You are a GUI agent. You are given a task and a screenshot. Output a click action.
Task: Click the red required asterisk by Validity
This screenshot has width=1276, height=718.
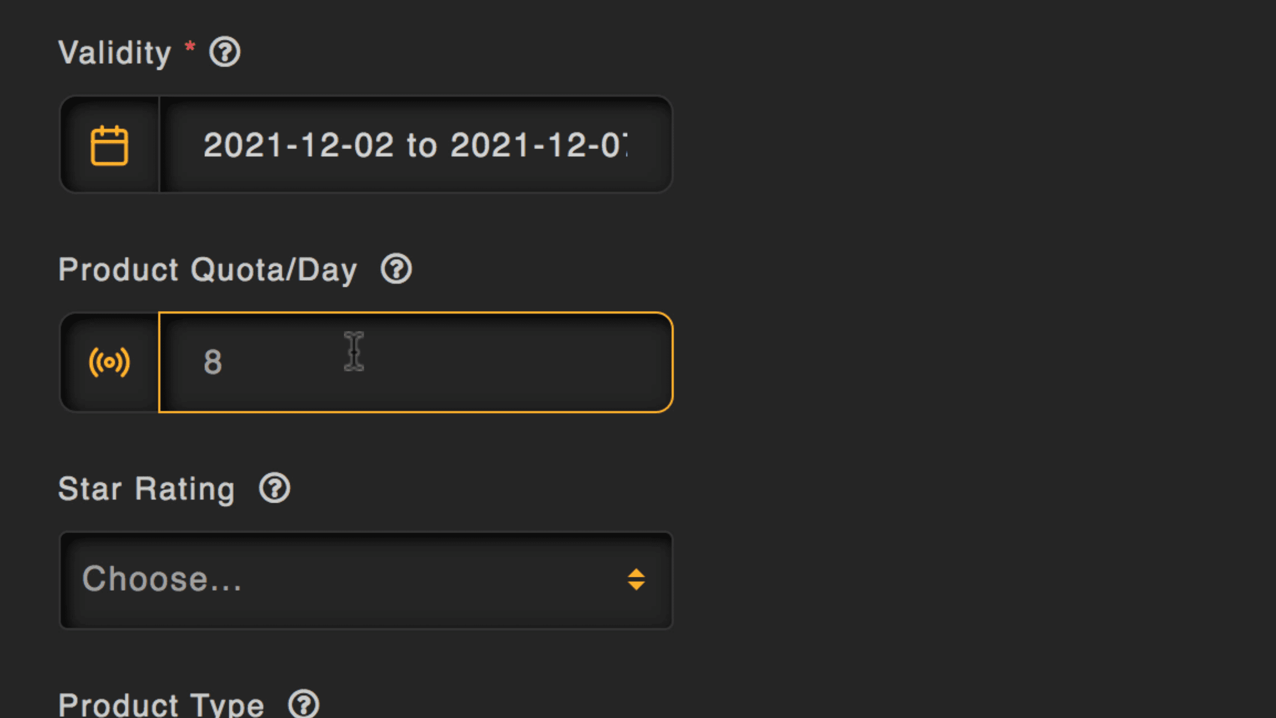point(190,47)
